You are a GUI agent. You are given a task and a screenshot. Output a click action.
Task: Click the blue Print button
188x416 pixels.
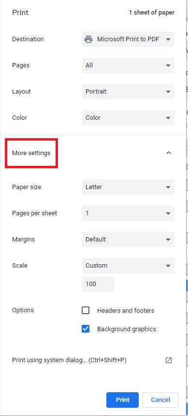122,400
